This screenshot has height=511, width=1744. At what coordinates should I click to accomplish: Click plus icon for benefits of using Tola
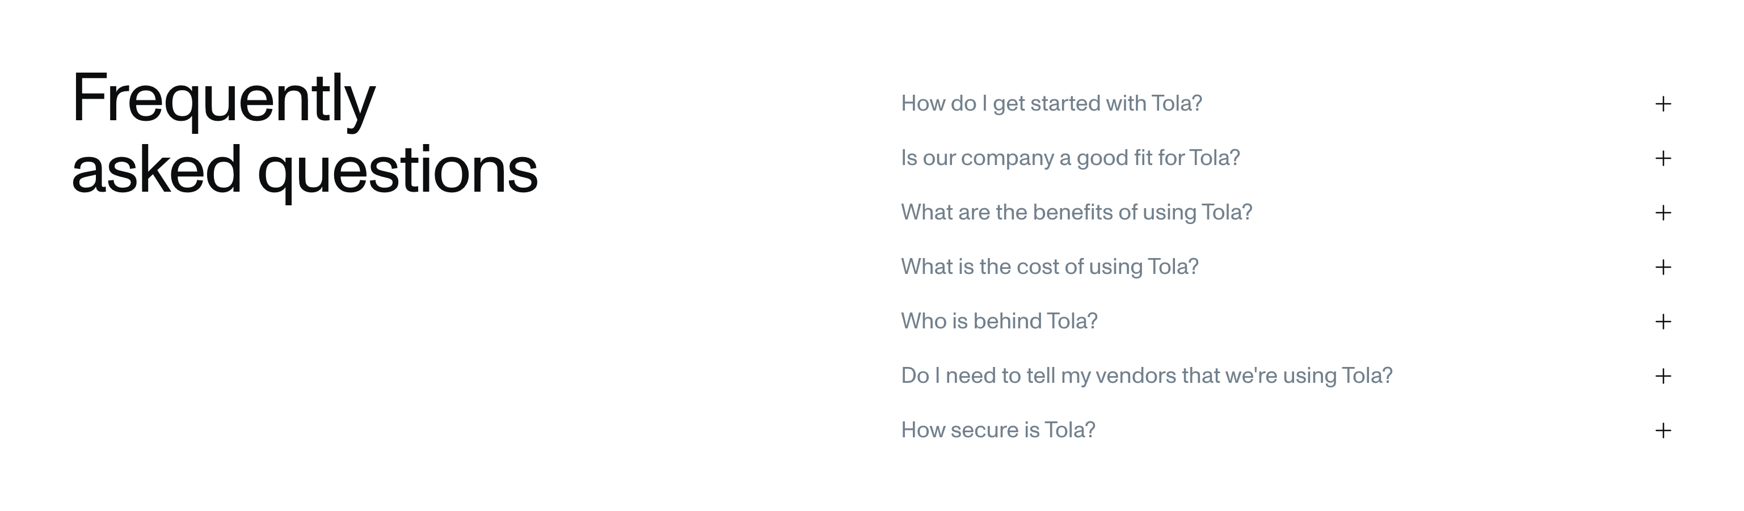[1663, 213]
